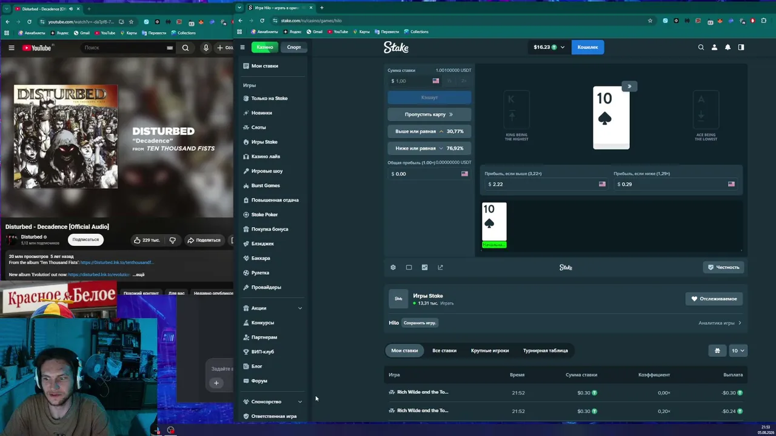Open the on-screen keyboard in YouTube search
The width and height of the screenshot is (776, 436).
tap(170, 48)
